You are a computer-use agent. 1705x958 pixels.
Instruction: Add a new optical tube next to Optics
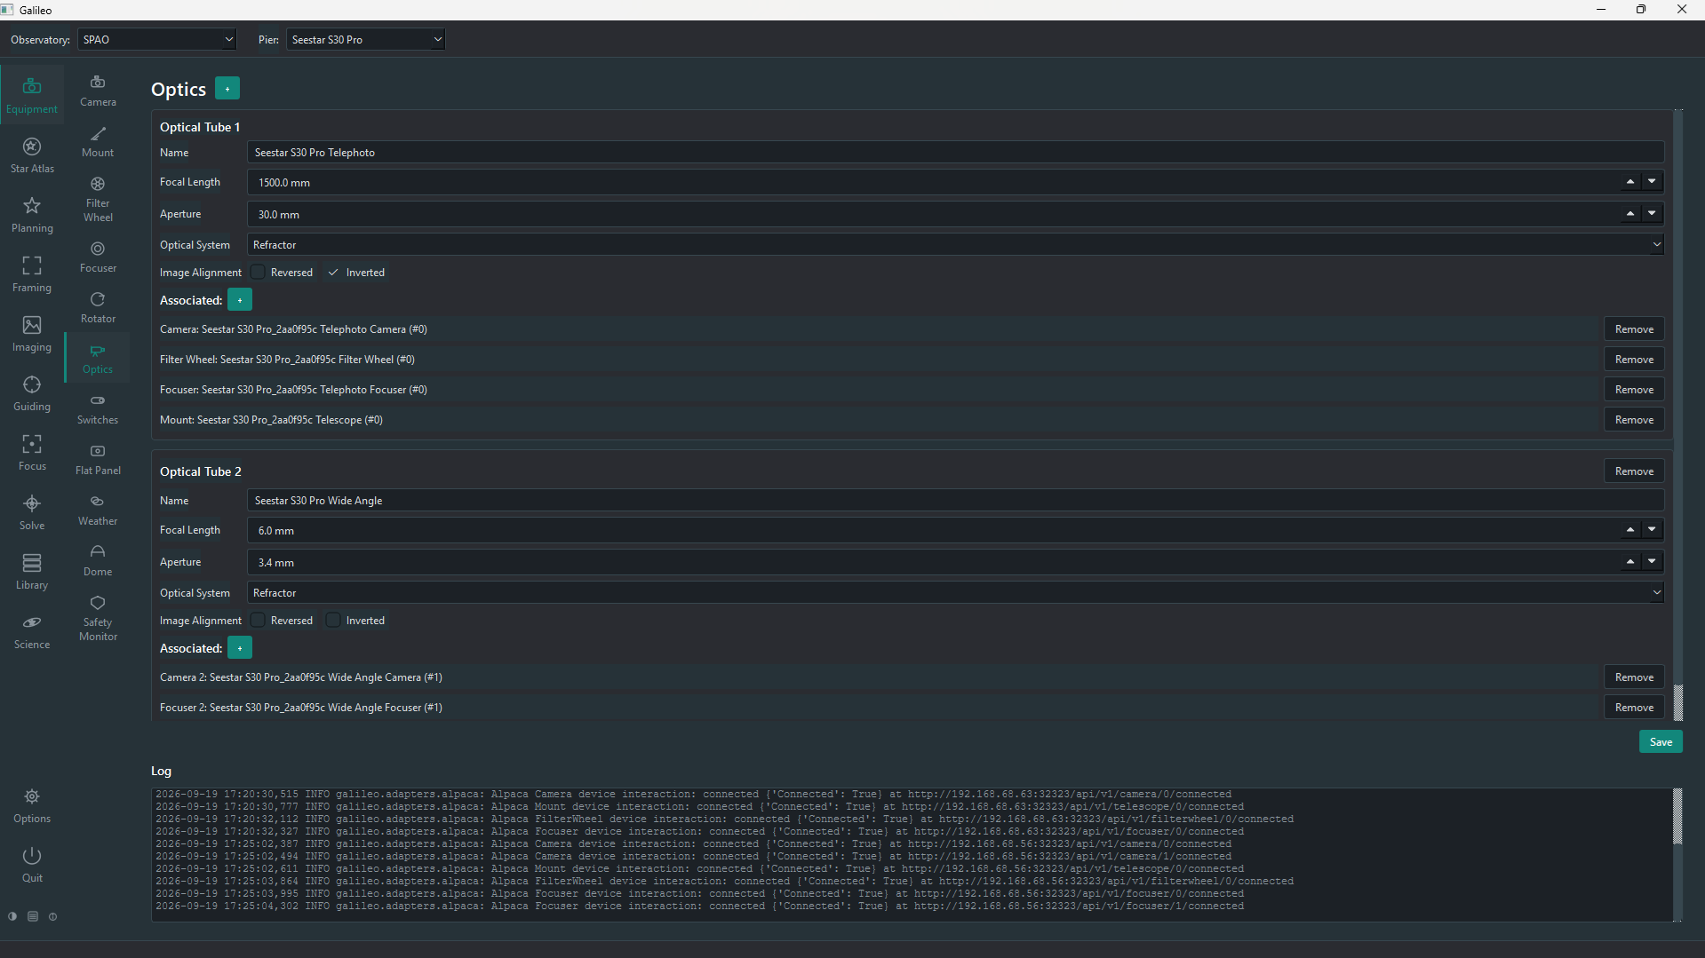tap(227, 89)
